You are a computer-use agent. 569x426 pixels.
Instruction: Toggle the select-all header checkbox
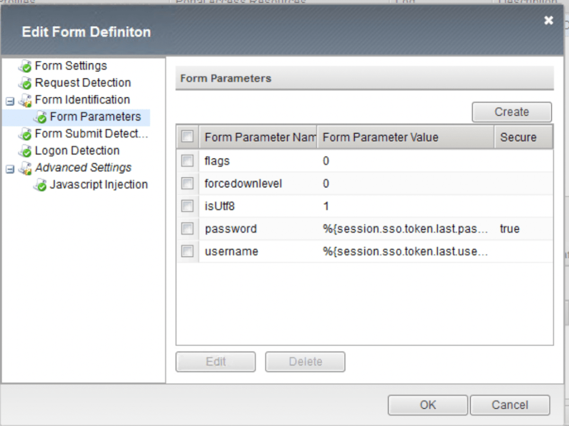coord(187,137)
